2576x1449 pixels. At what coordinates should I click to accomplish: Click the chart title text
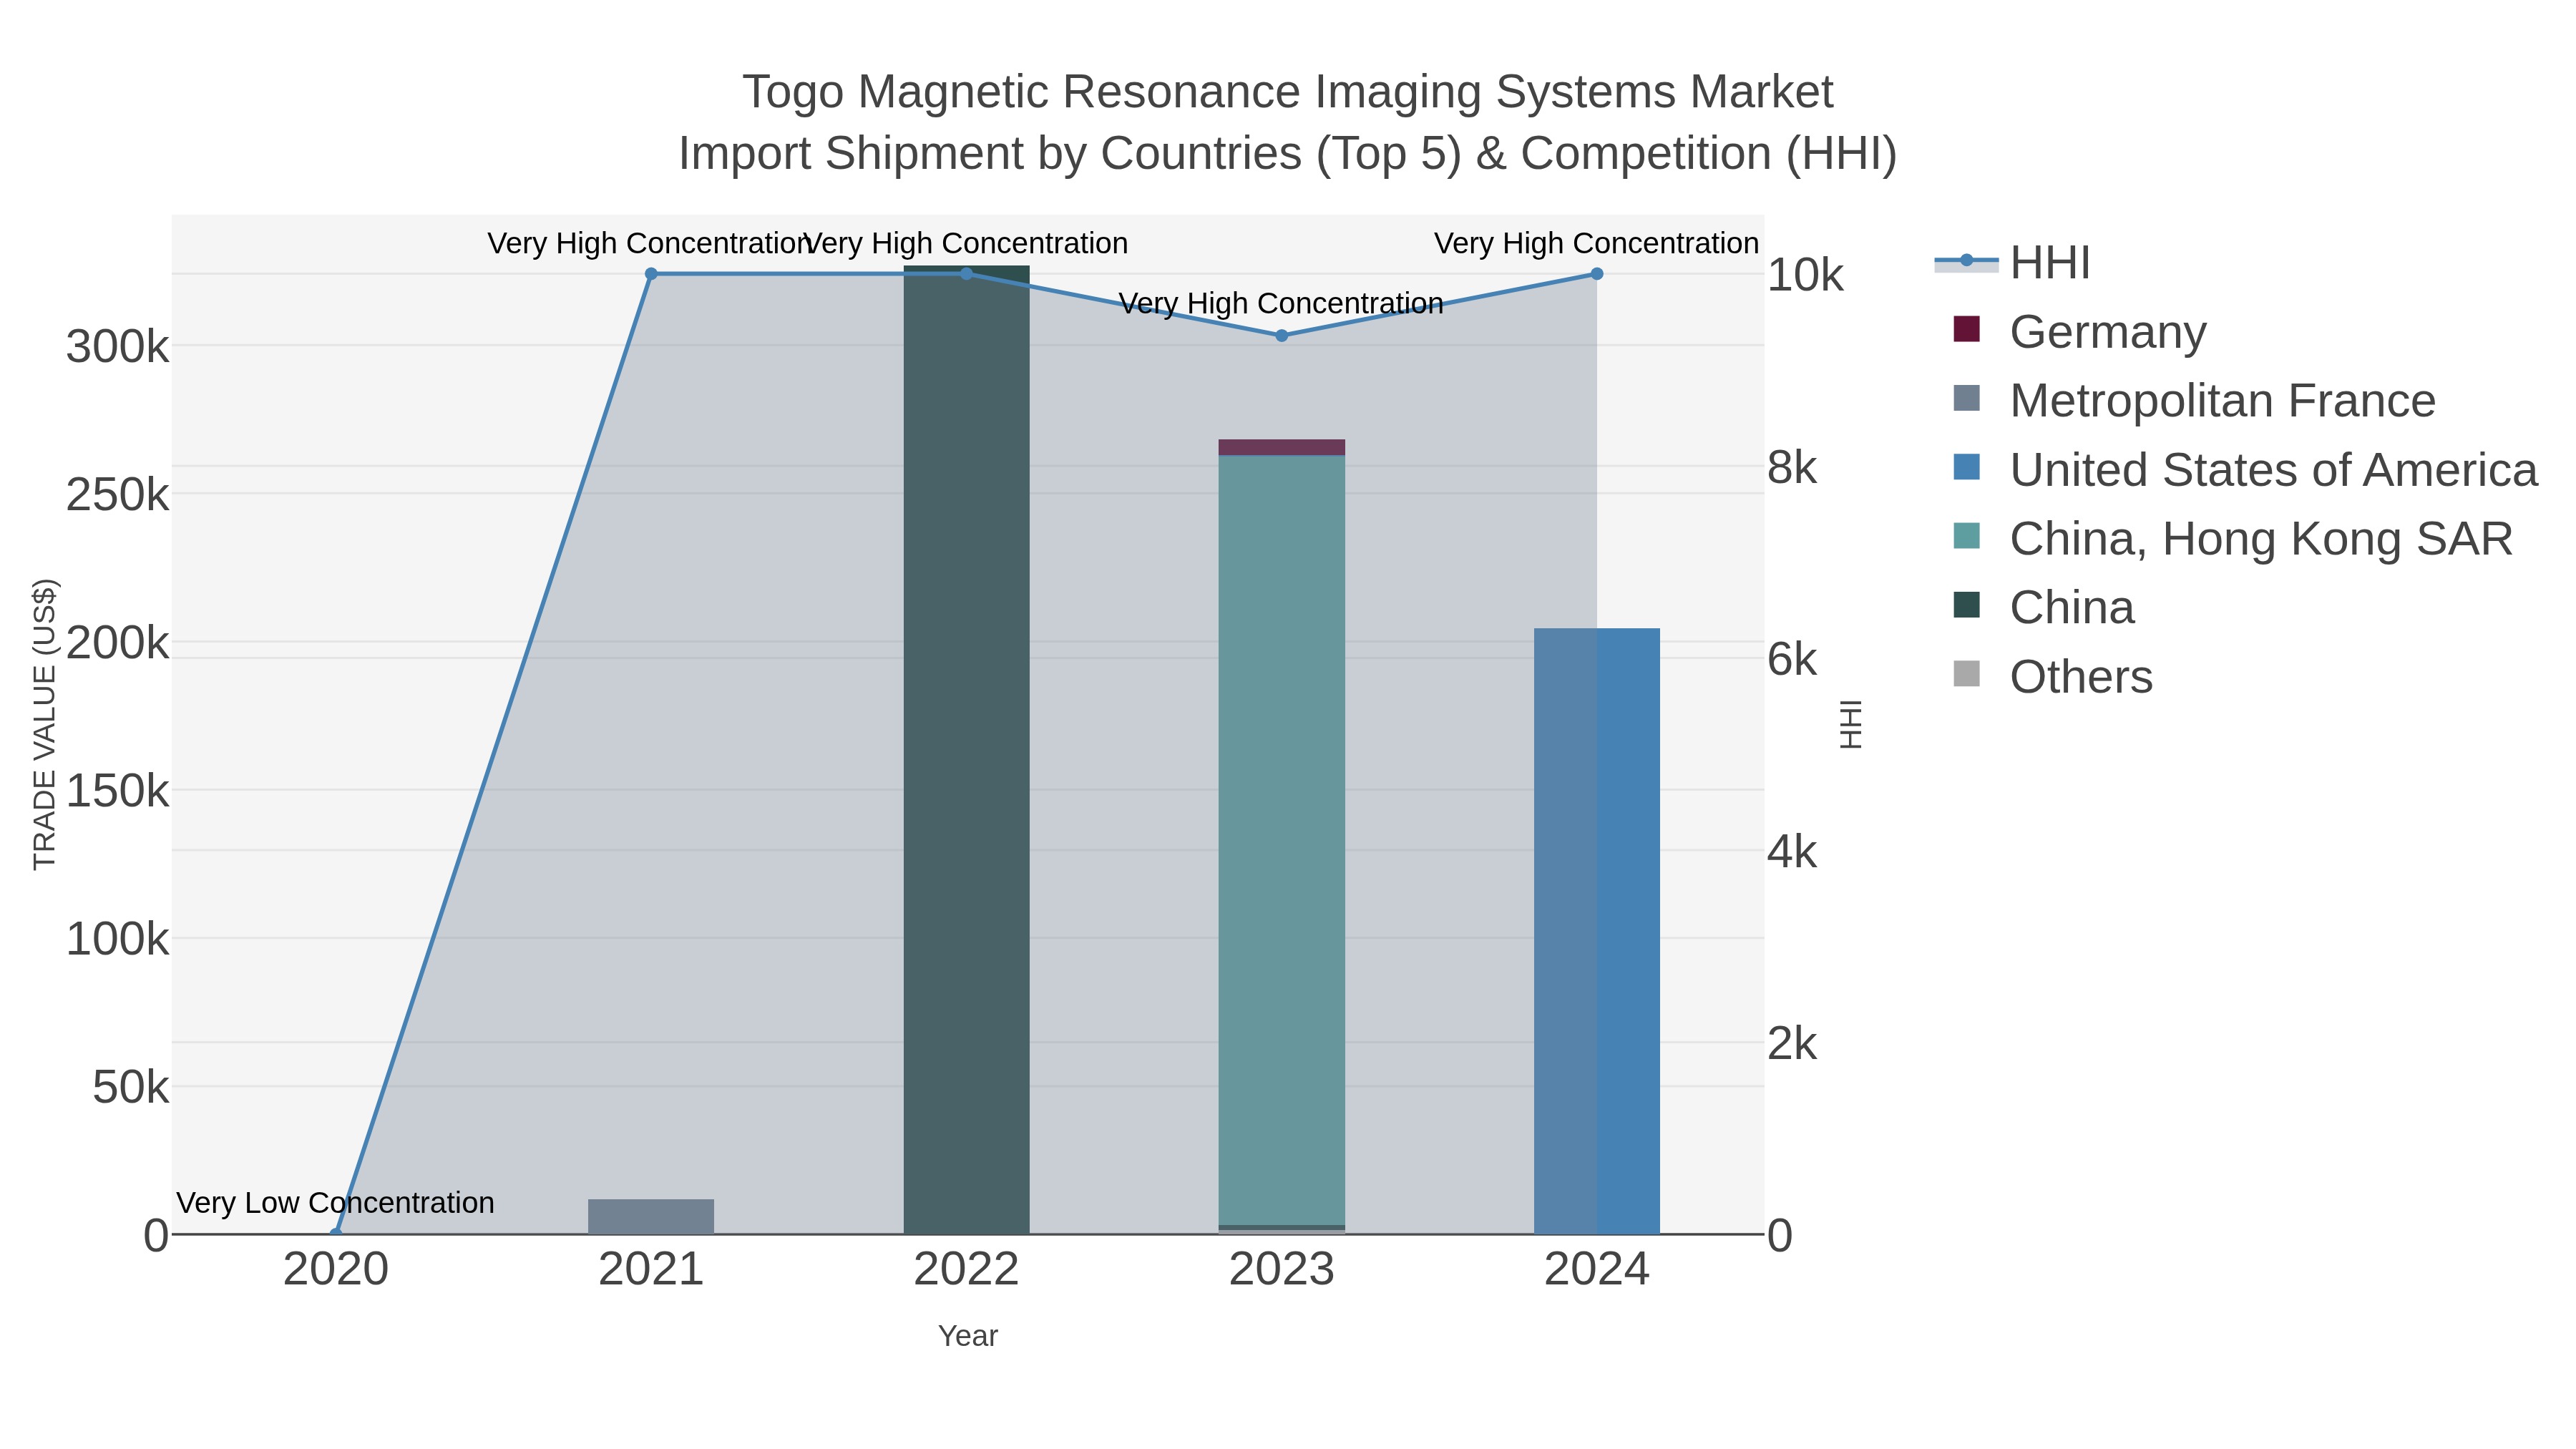(1288, 122)
